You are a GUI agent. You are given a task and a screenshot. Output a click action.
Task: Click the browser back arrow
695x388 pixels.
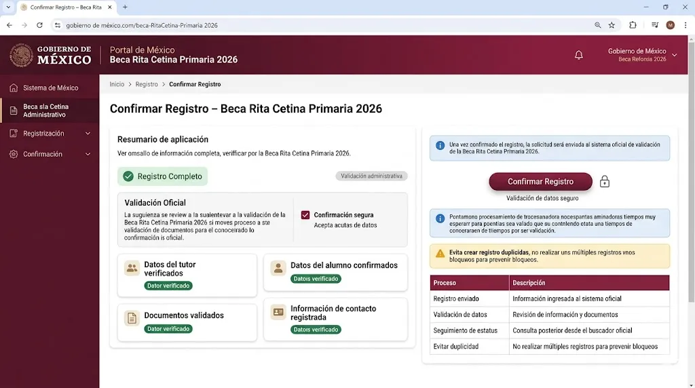click(x=10, y=25)
